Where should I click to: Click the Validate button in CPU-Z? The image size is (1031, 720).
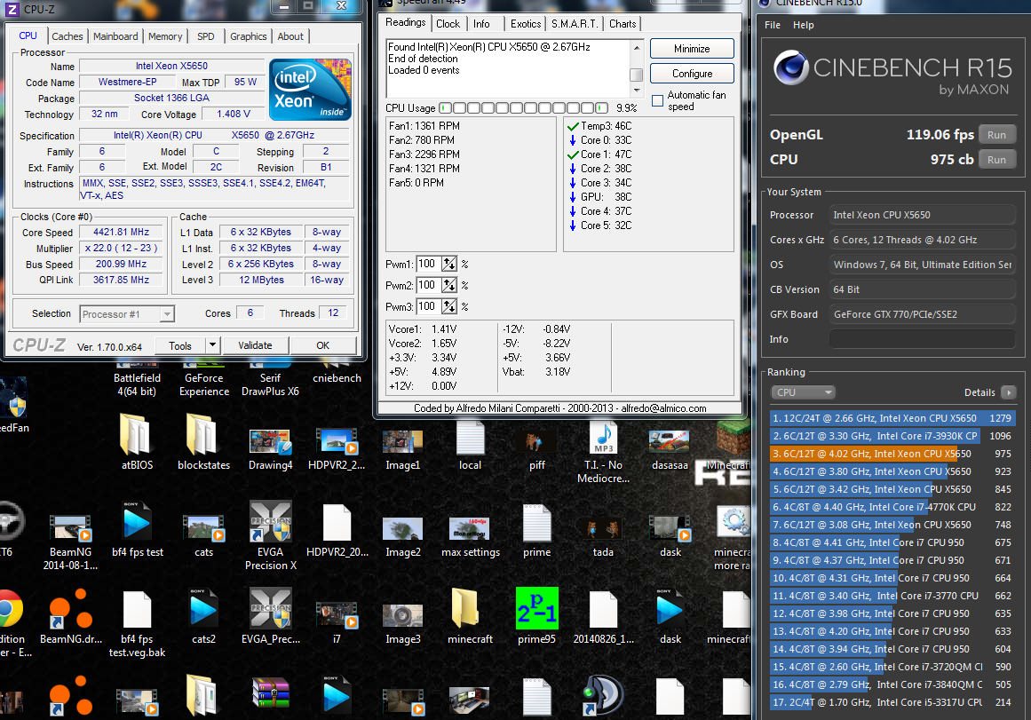(255, 345)
